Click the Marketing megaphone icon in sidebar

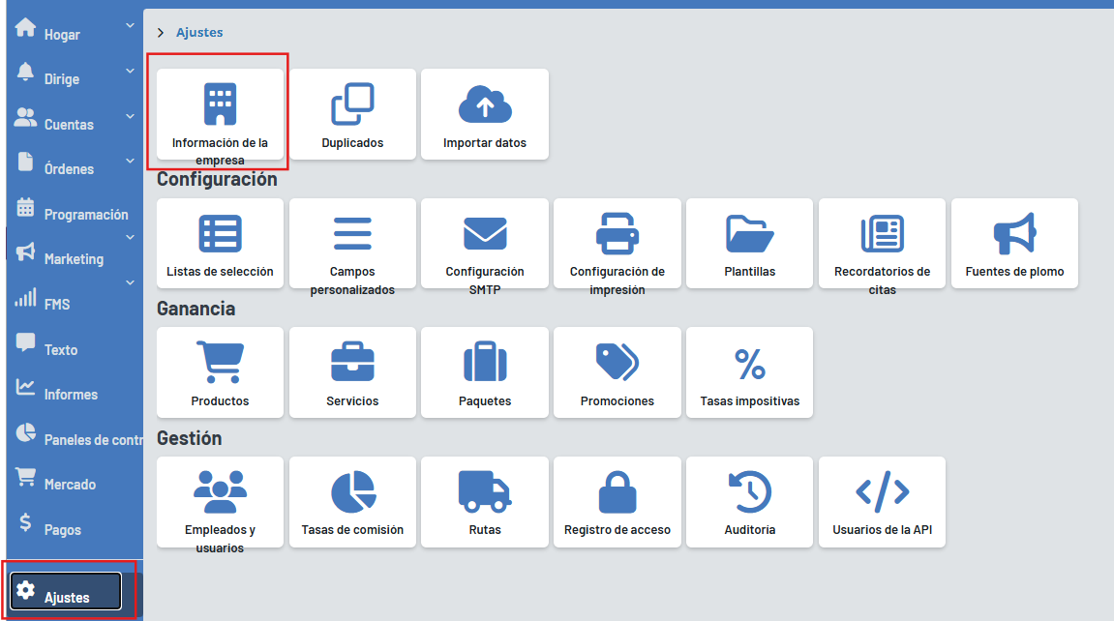pyautogui.click(x=25, y=251)
